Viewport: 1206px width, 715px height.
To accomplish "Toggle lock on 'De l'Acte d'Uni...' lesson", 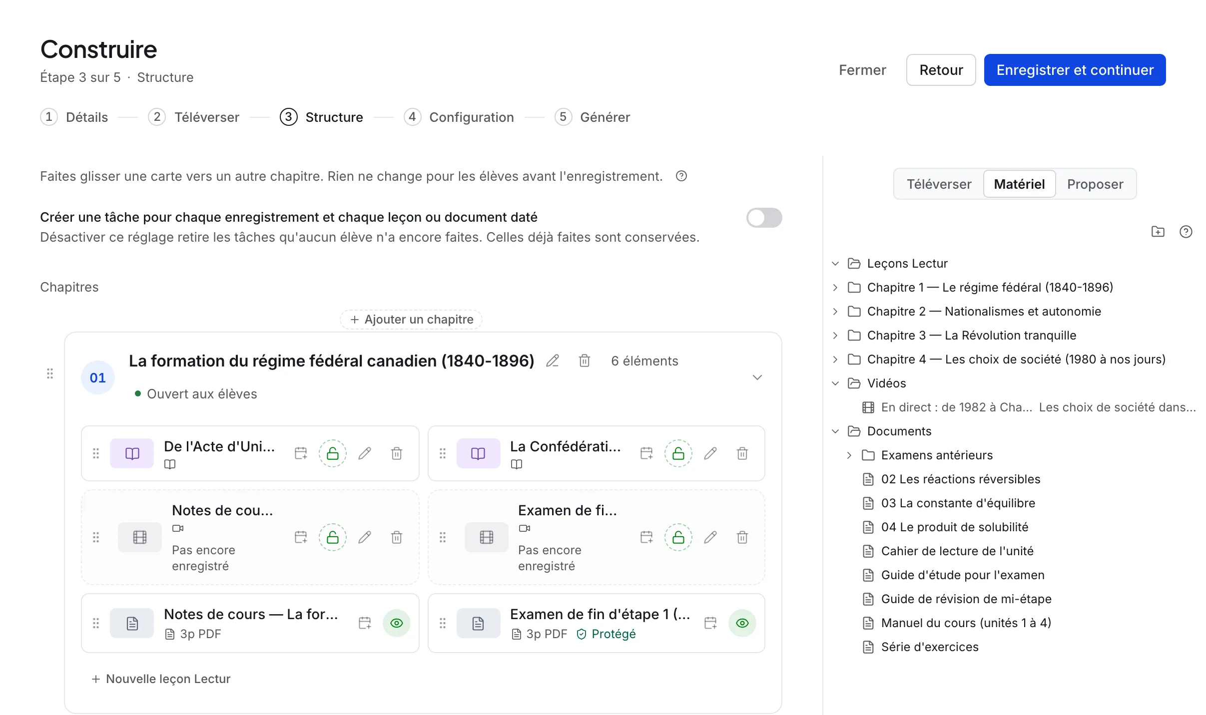I will pyautogui.click(x=333, y=453).
